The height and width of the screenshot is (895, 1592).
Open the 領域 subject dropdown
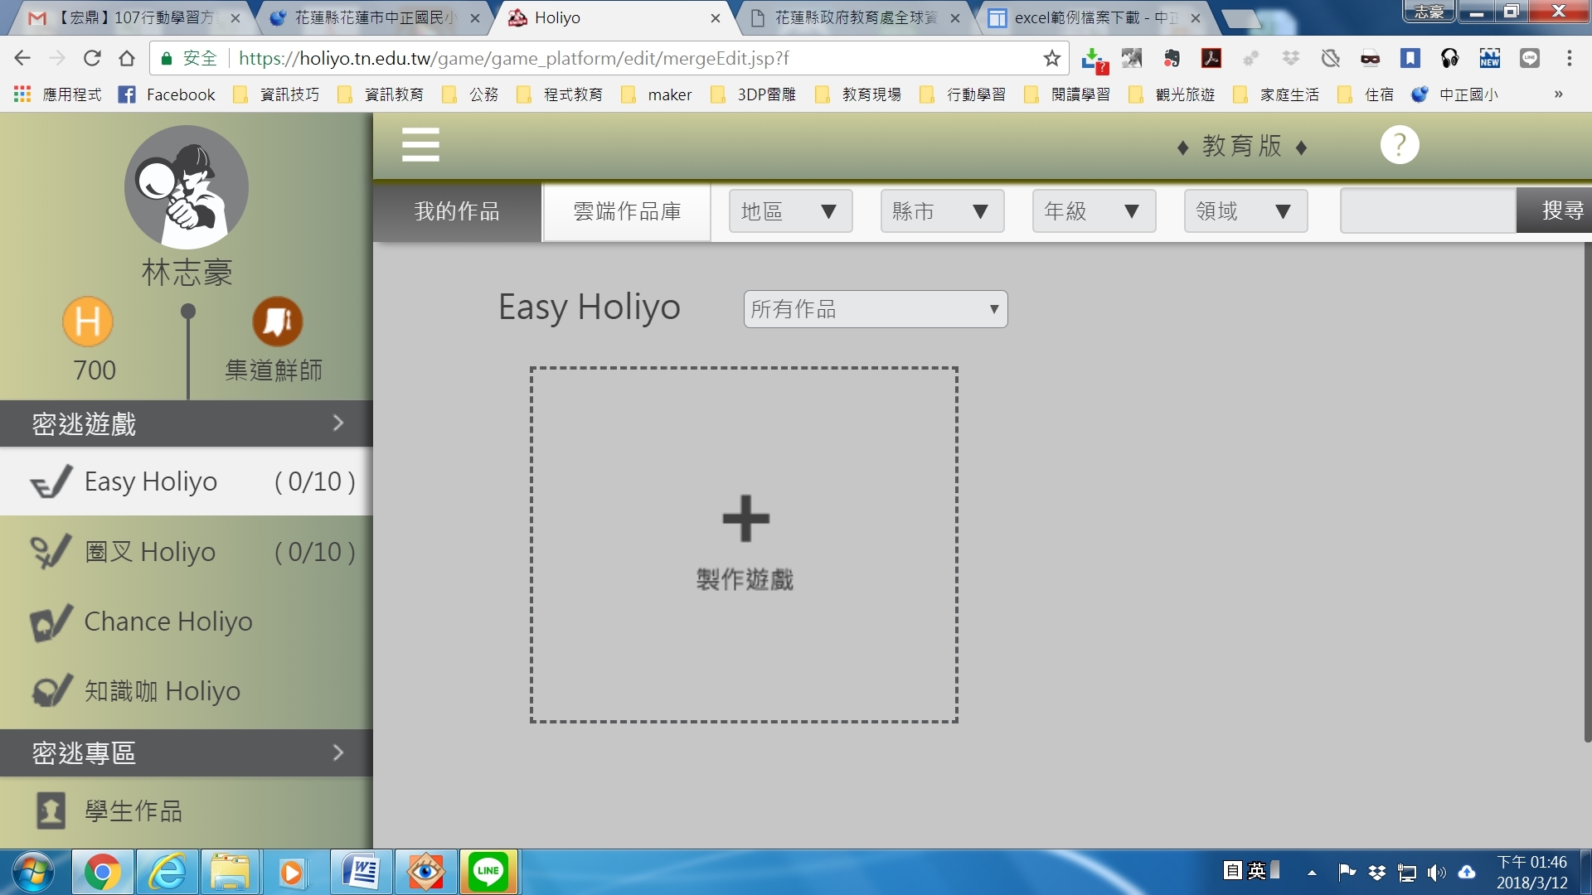pyautogui.click(x=1245, y=211)
